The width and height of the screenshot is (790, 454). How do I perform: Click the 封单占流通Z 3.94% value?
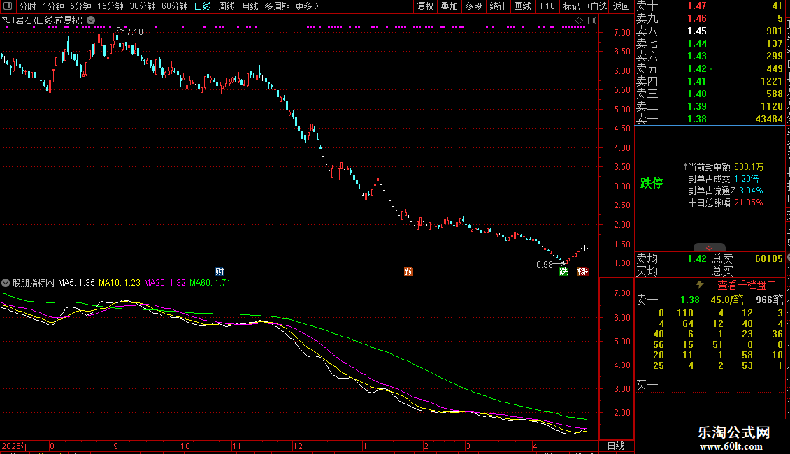tap(751, 191)
